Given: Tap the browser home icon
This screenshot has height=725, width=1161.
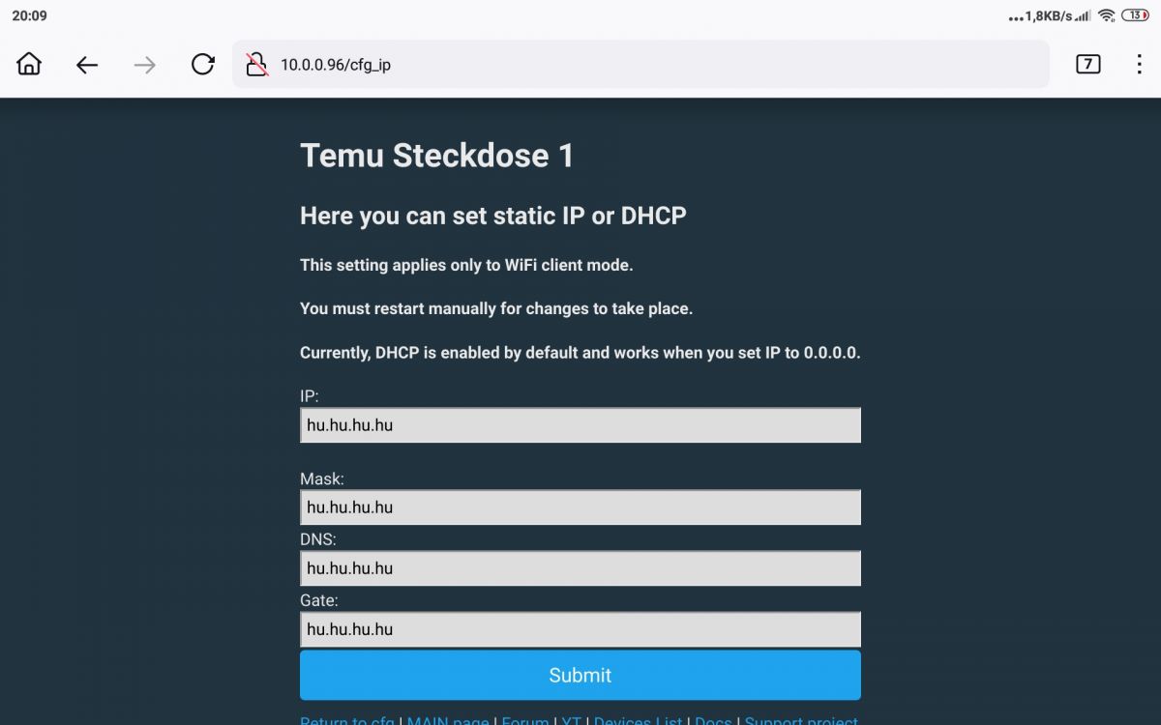Looking at the screenshot, I should 29,65.
